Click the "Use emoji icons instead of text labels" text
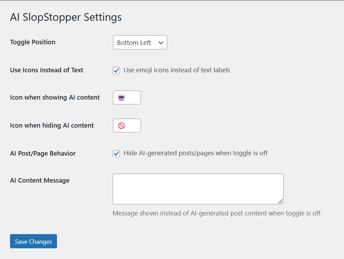The image size is (344, 259). 176,70
